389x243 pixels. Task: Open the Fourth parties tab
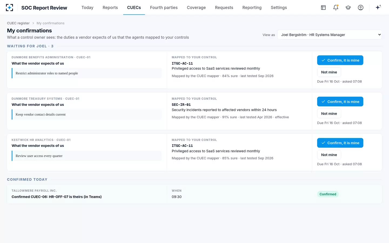(164, 8)
